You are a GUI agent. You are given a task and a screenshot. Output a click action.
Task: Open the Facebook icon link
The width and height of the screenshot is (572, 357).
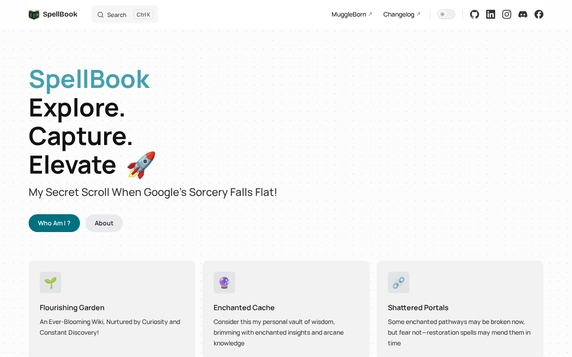pyautogui.click(x=539, y=14)
